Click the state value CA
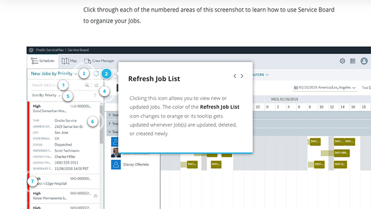The height and width of the screenshot is (209, 371). pyautogui.click(x=57, y=139)
